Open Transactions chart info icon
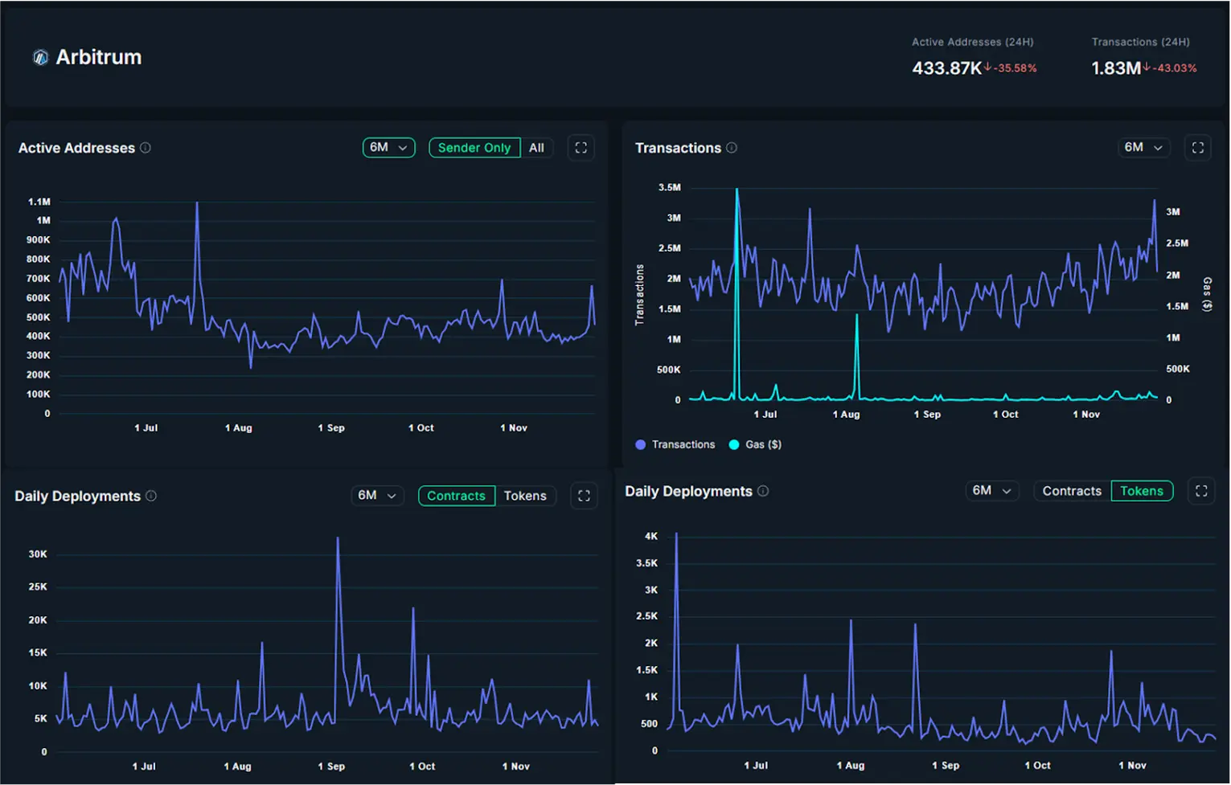The height and width of the screenshot is (785, 1231). click(x=732, y=148)
